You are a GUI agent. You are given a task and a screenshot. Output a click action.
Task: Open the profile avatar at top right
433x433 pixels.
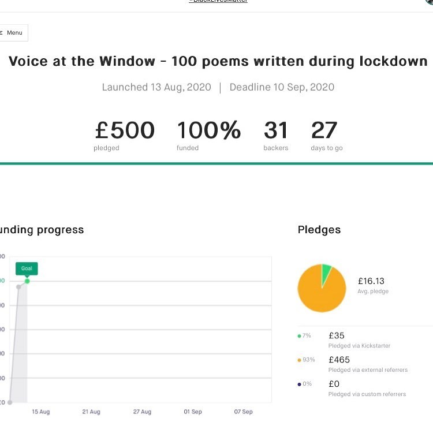click(430, 2)
